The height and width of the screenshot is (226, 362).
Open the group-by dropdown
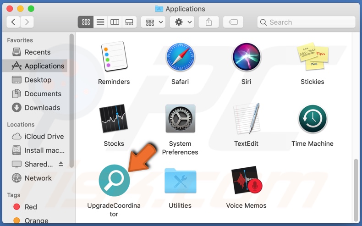[x=154, y=22]
